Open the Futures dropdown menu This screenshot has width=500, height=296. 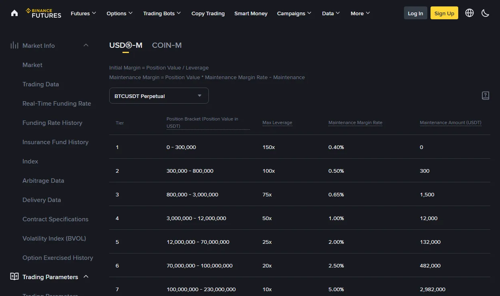[84, 13]
